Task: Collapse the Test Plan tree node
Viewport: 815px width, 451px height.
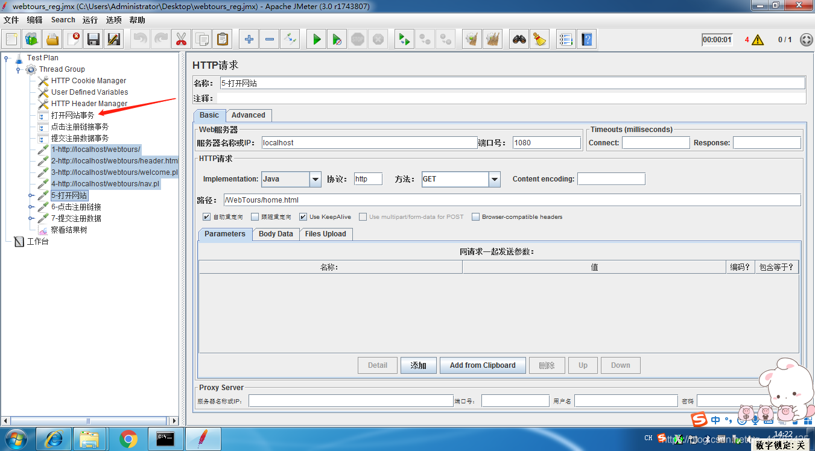Action: point(7,58)
